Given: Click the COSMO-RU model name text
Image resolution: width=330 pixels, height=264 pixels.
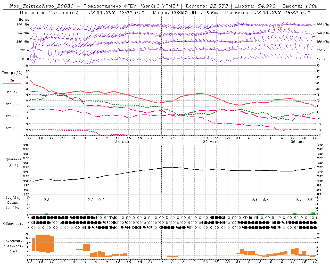Looking at the screenshot, I should point(185,13).
